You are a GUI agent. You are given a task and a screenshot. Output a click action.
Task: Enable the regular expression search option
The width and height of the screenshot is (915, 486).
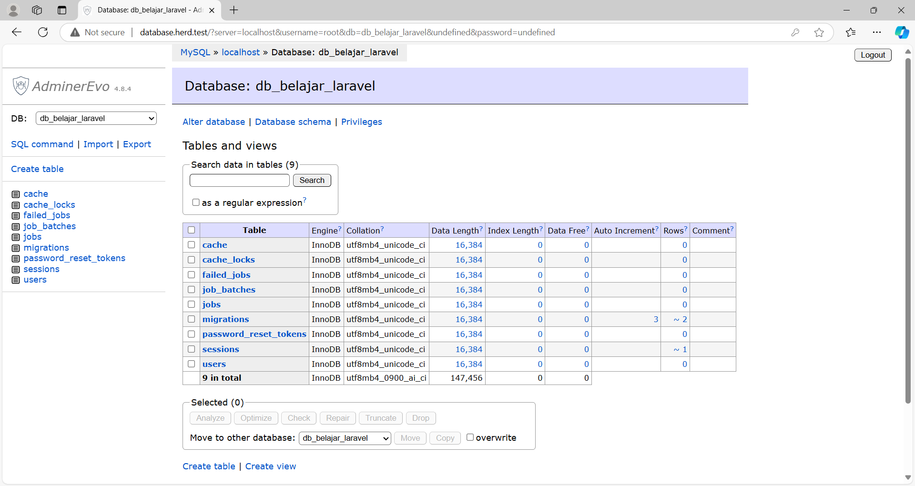coord(196,202)
